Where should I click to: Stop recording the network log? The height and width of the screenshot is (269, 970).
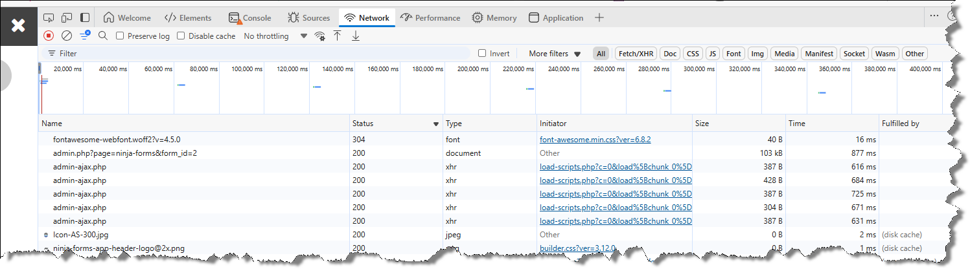[x=49, y=36]
